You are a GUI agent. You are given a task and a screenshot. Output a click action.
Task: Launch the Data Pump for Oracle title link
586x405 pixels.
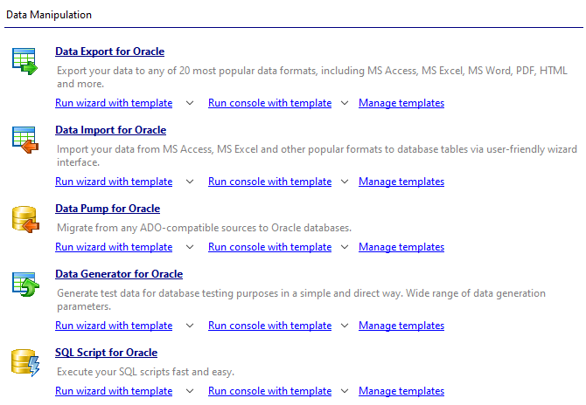108,209
